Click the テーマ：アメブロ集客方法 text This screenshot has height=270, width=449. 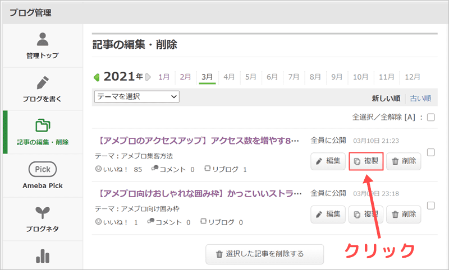134,156
